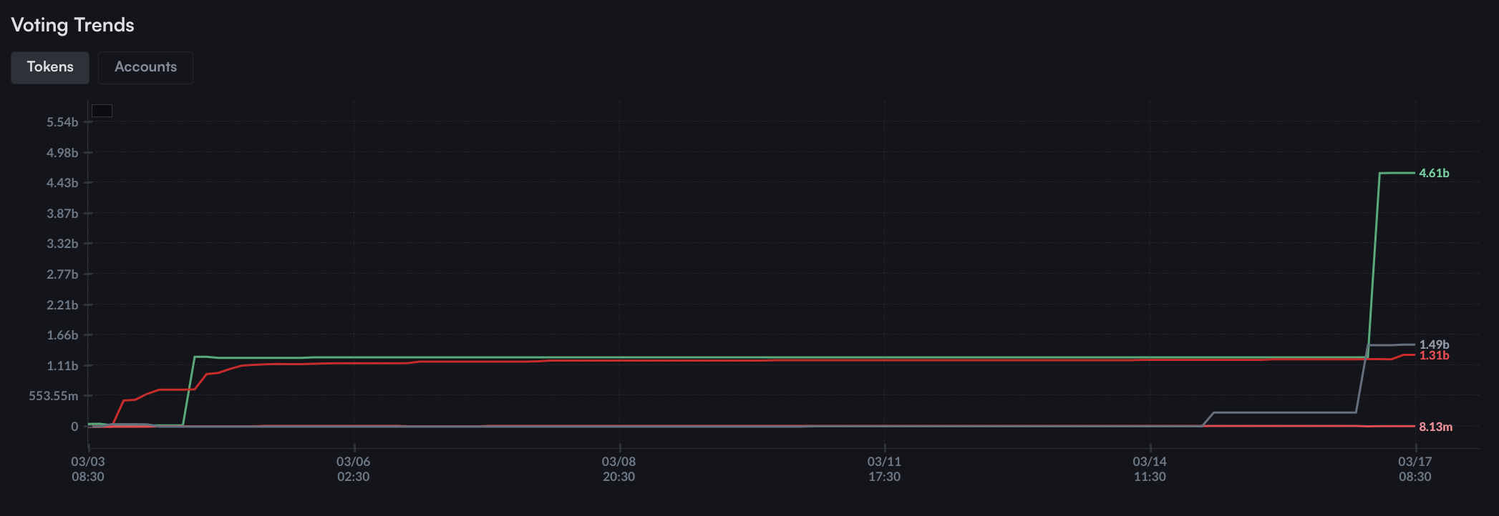The height and width of the screenshot is (516, 1499).
Task: Click the red 1.31b end label
Action: click(1434, 355)
